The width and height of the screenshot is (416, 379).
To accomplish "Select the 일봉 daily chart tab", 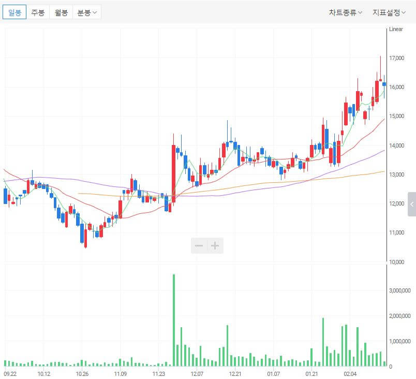I will click(14, 12).
